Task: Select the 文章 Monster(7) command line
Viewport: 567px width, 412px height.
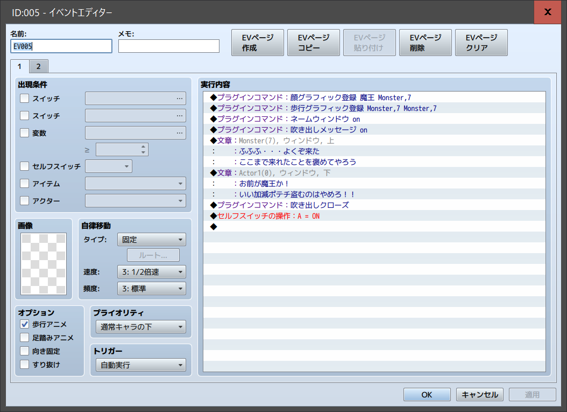Action: pos(374,141)
